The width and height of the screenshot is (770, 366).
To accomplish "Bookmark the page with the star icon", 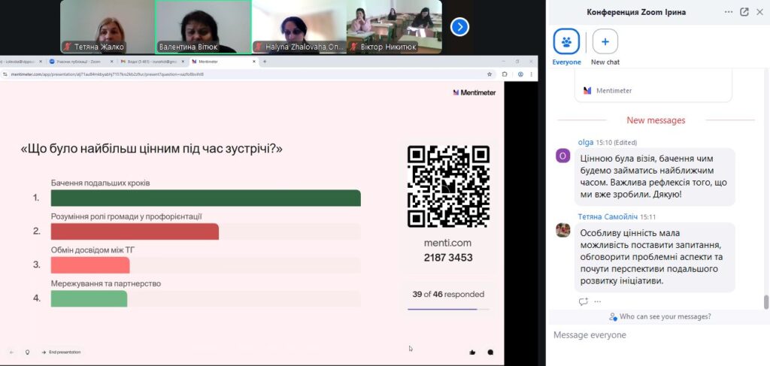I will tap(490, 74).
